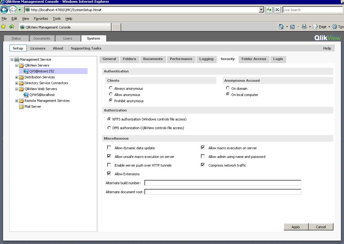Image resolution: width=344 pixels, height=244 pixels.
Task: Open the General settings tab
Action: point(109,59)
